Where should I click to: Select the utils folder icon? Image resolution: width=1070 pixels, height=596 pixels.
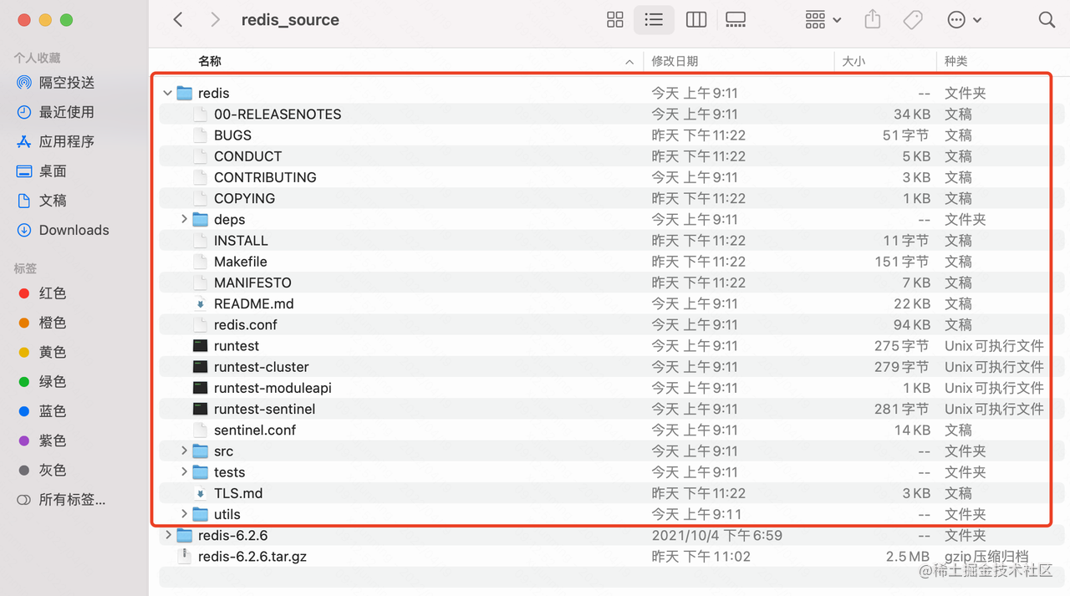point(200,514)
